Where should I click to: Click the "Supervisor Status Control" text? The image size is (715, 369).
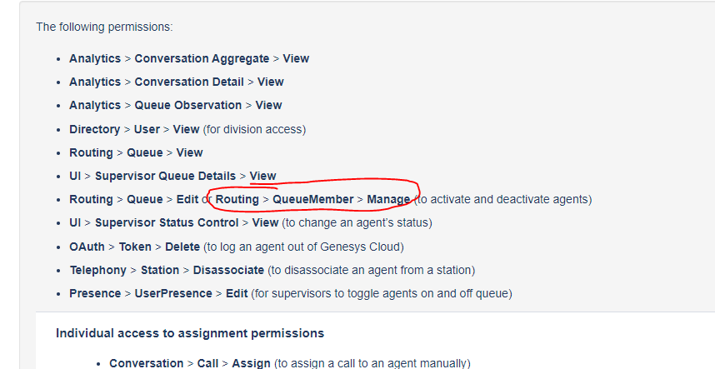167,222
